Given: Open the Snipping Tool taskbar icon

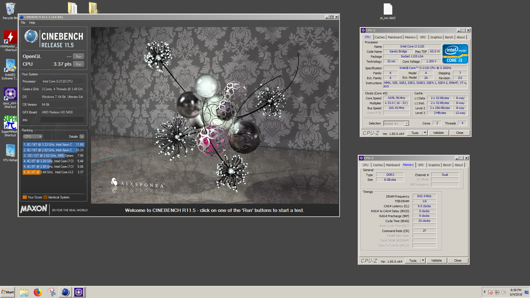Looking at the screenshot, I should pyautogui.click(x=51, y=292).
